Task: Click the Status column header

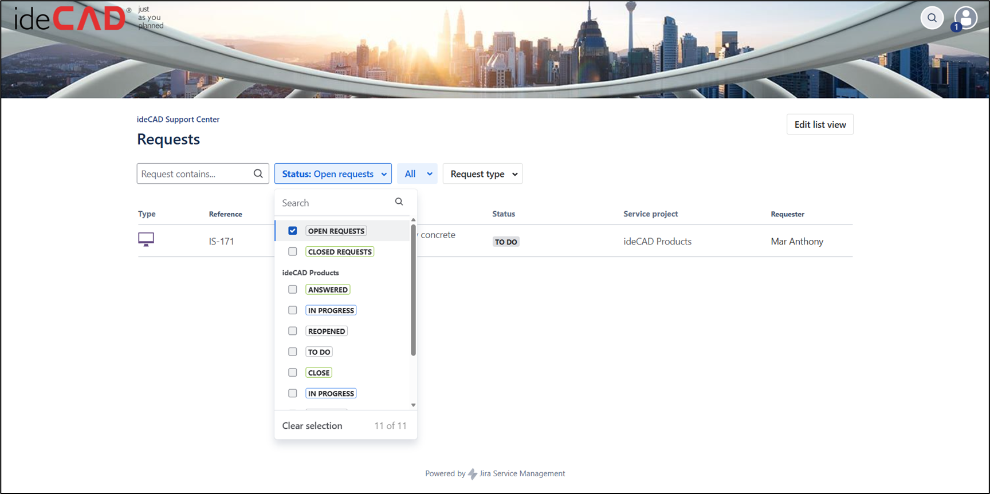Action: pyautogui.click(x=504, y=214)
